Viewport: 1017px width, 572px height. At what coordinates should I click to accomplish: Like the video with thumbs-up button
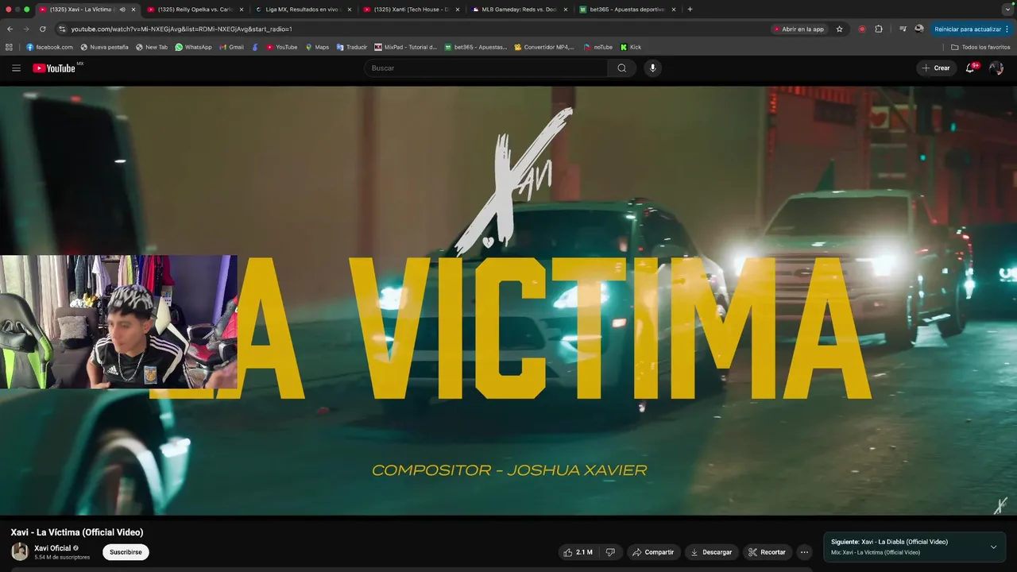pos(578,552)
